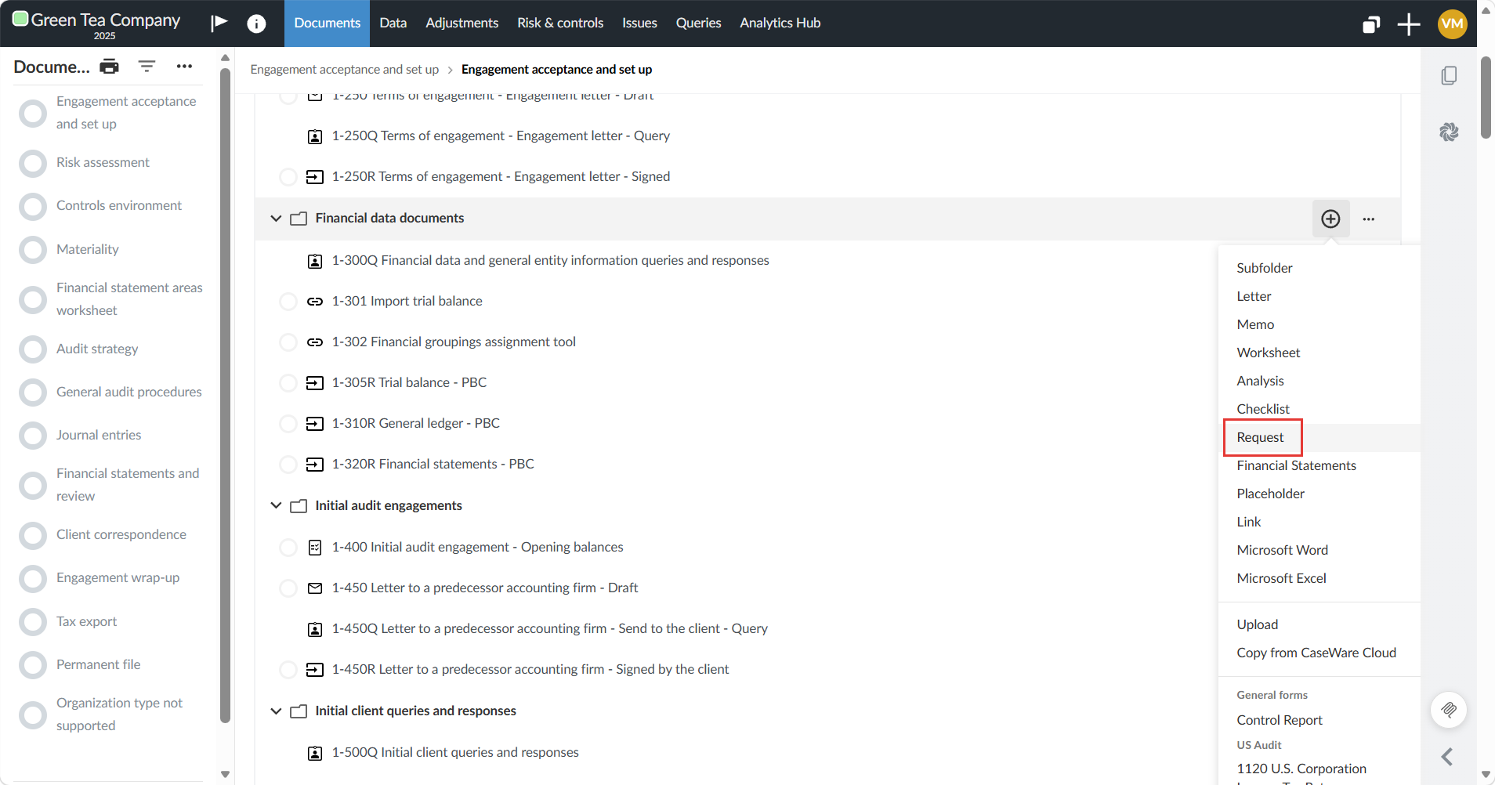Click the left panel scrollbar down arrow
The width and height of the screenshot is (1495, 785).
225,774
